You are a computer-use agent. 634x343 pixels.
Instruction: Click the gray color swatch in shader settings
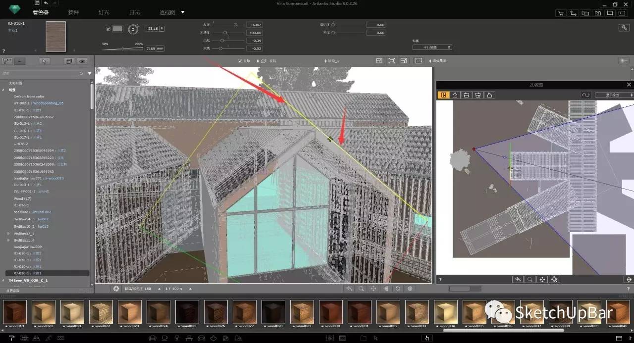tap(117, 29)
